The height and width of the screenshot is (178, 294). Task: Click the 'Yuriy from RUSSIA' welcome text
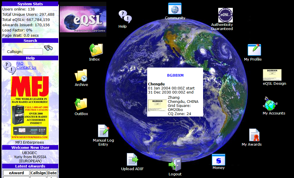point(30,157)
